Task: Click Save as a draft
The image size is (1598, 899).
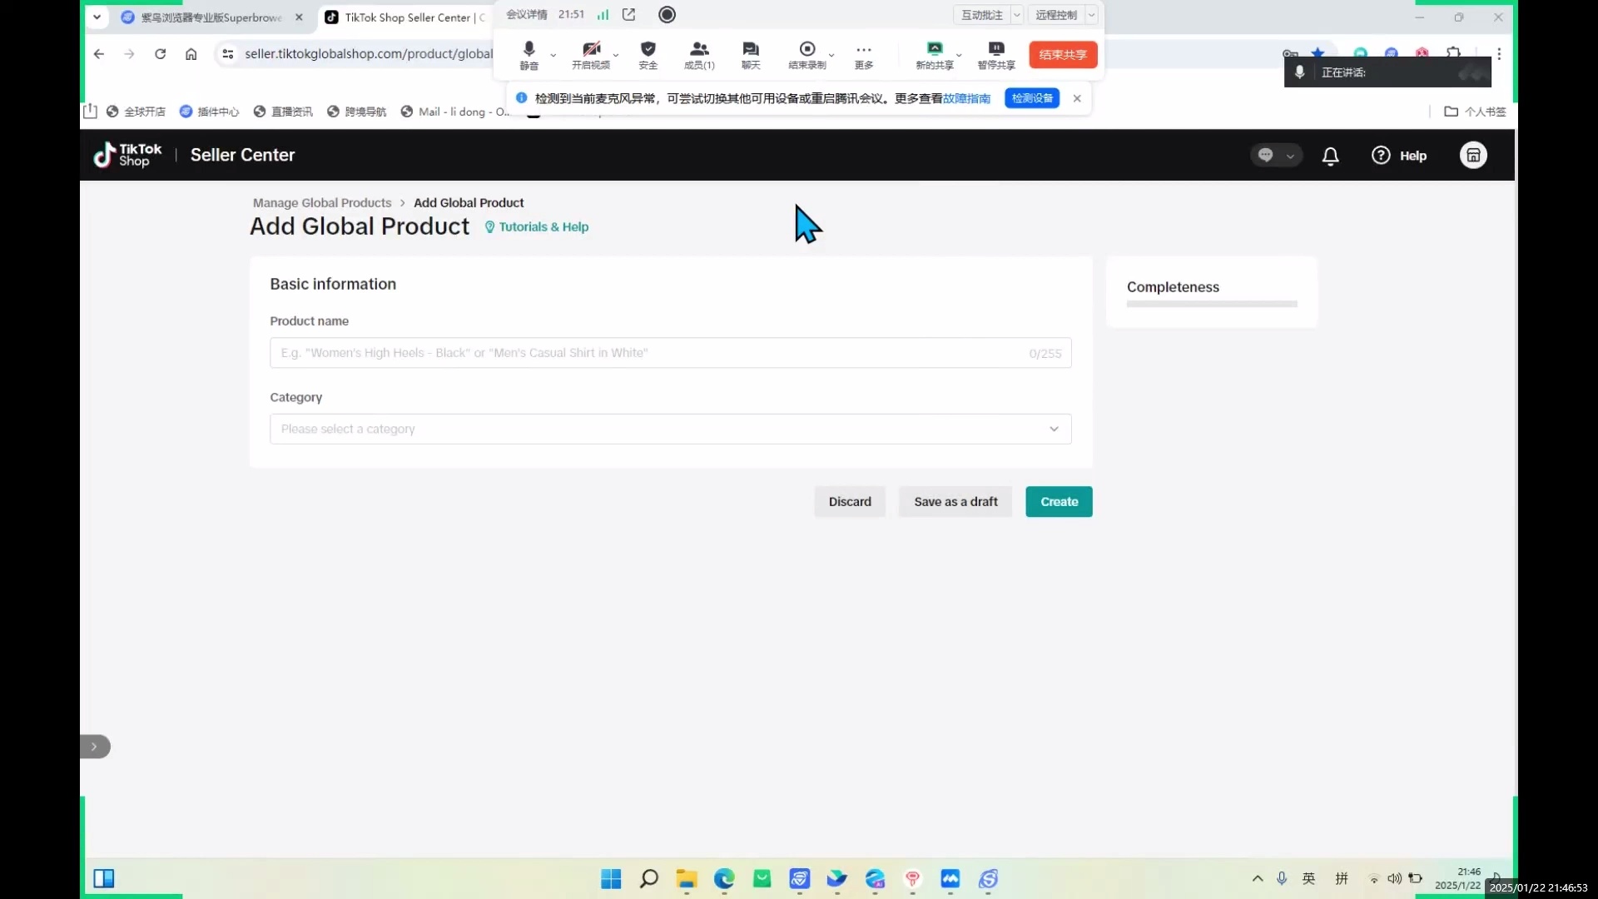Action: point(955,502)
